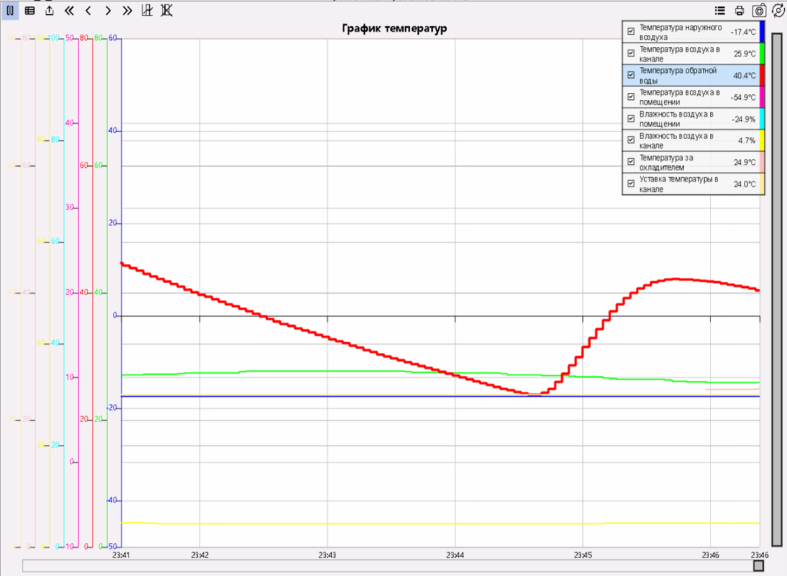Click the horizontal scrollbar thumb at right end
The width and height of the screenshot is (787, 576).
[x=759, y=566]
